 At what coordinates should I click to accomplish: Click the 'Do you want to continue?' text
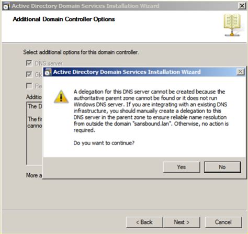(104, 143)
